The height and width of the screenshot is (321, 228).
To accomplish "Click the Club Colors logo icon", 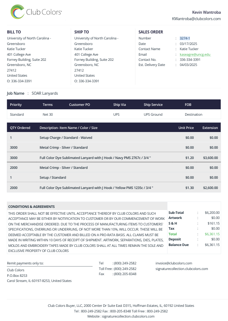I will (x=18, y=12).
